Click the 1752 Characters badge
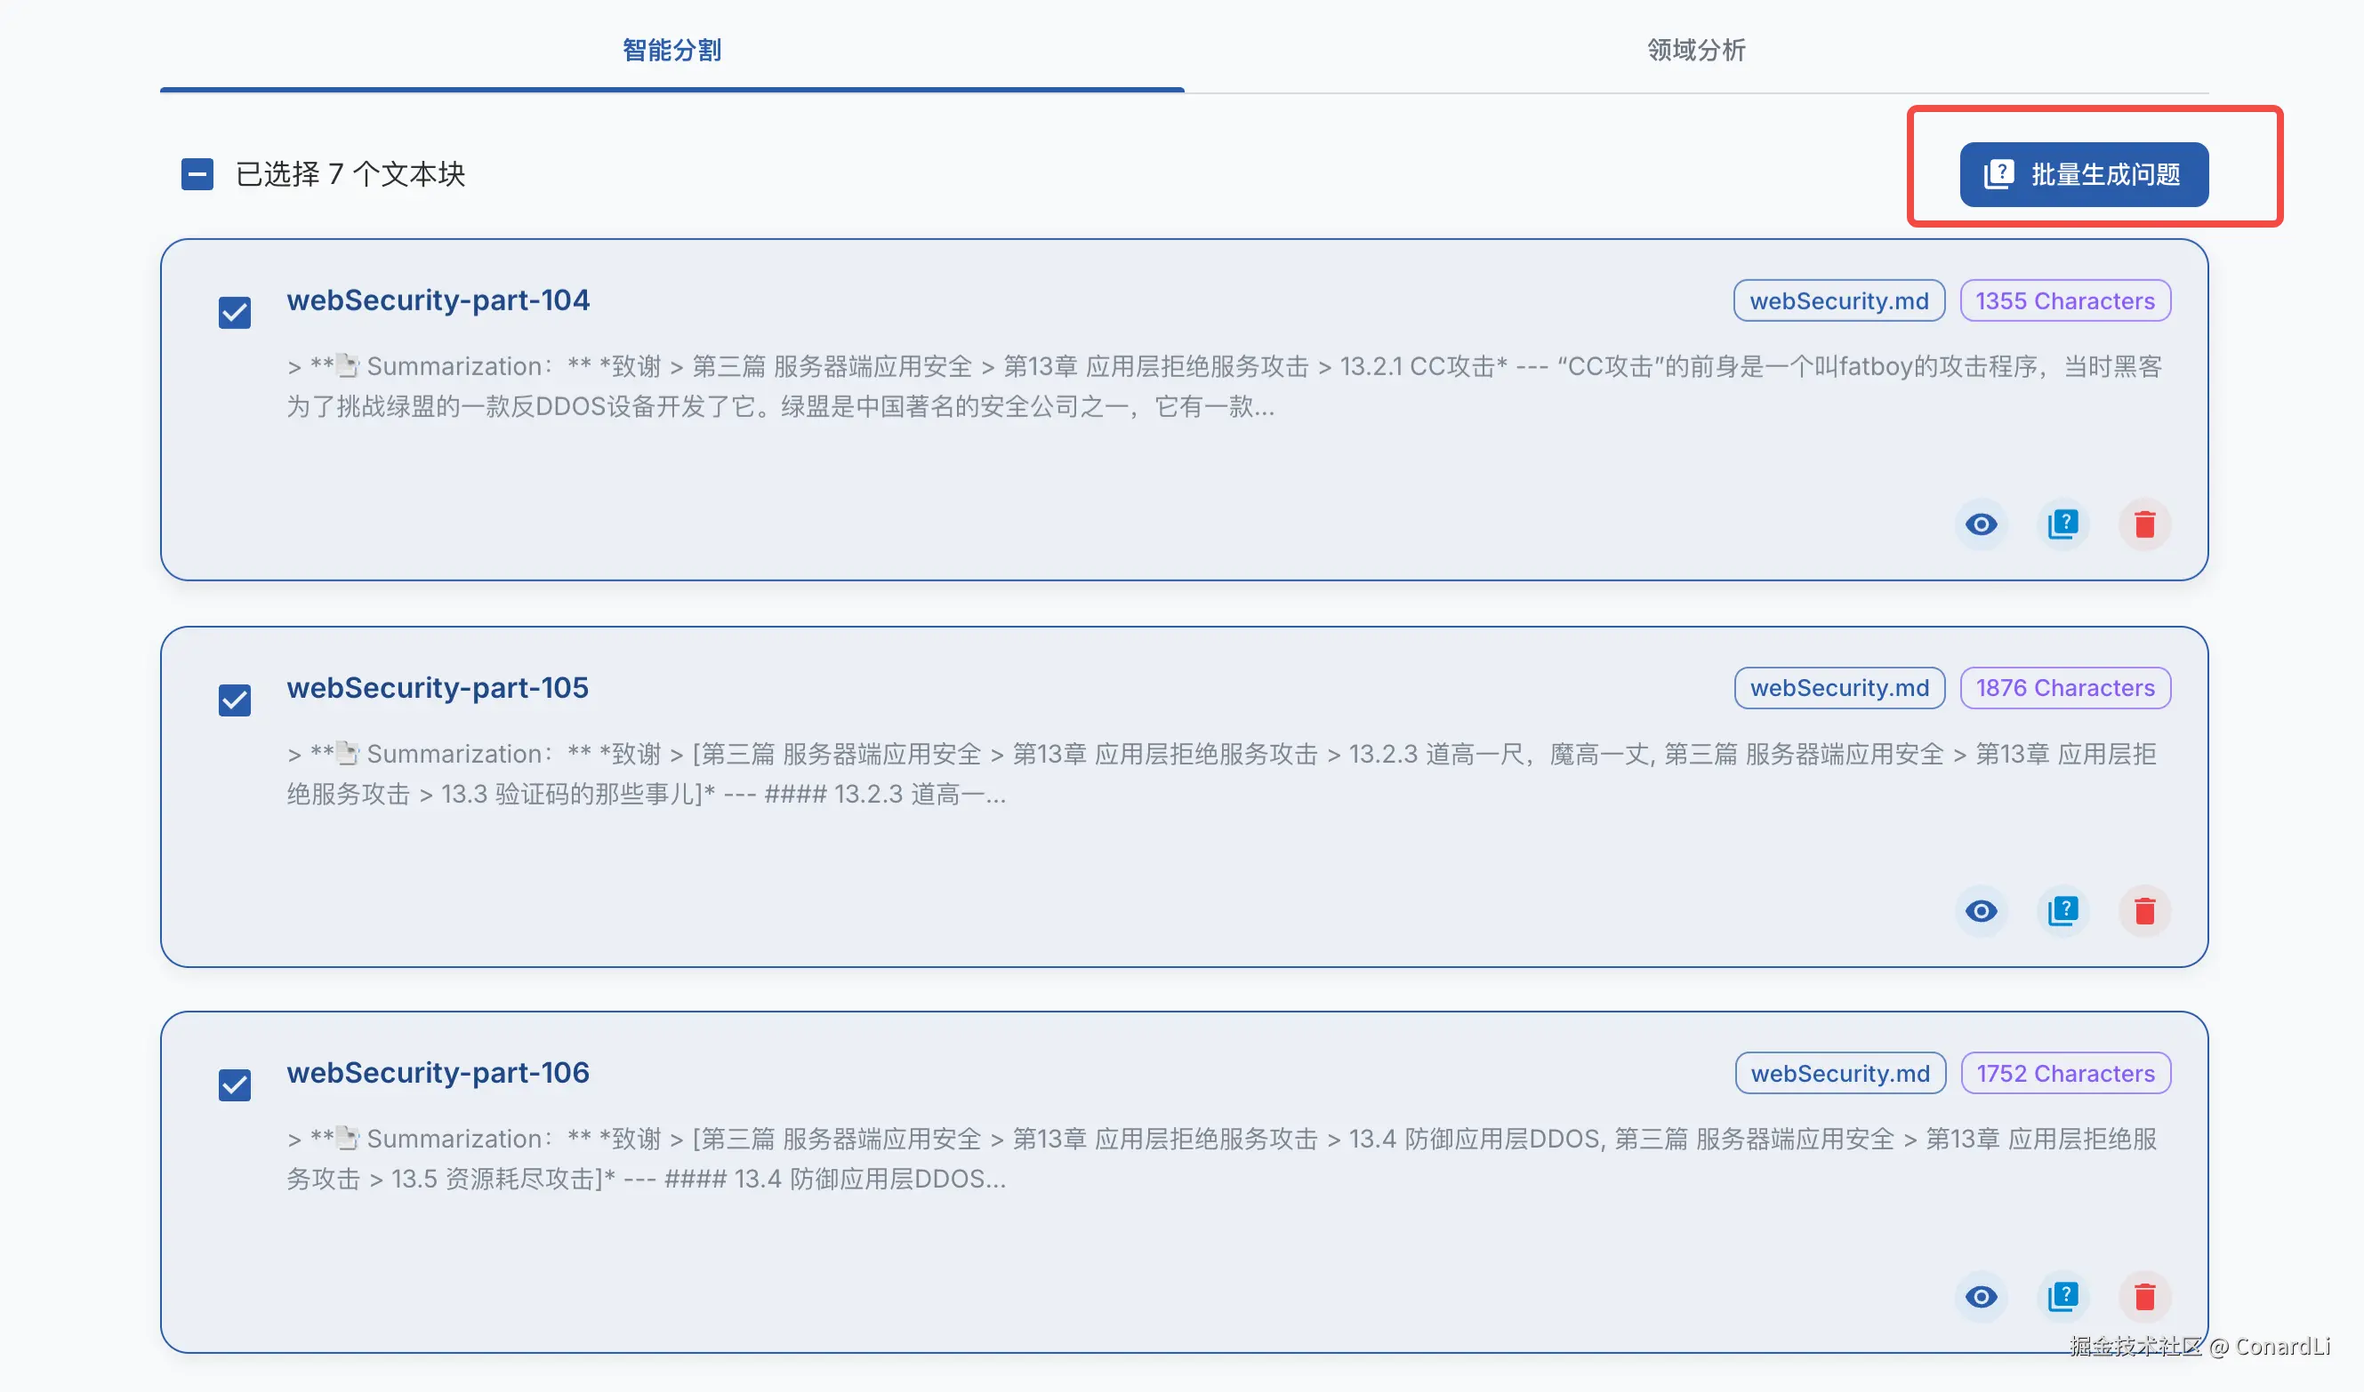Screen dimensions: 2364x1392 pyautogui.click(x=2064, y=1073)
